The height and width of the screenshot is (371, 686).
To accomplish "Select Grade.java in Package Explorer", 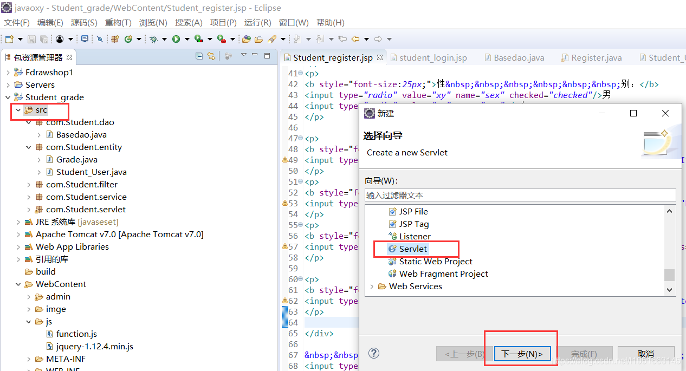I will tap(76, 160).
